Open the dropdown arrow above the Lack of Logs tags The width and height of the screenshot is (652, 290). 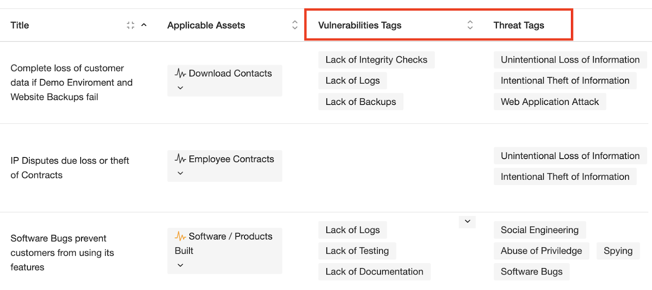(467, 222)
